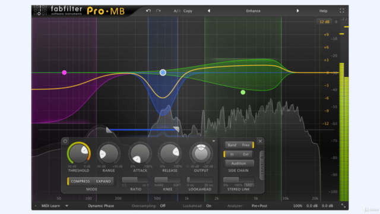Click the redo arrow icon
The height and width of the screenshot is (214, 380).
[159, 11]
